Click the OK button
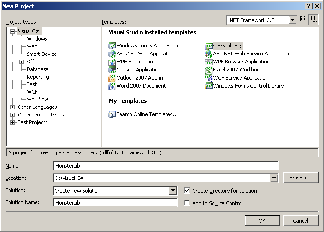324x232 pixels. [262, 221]
